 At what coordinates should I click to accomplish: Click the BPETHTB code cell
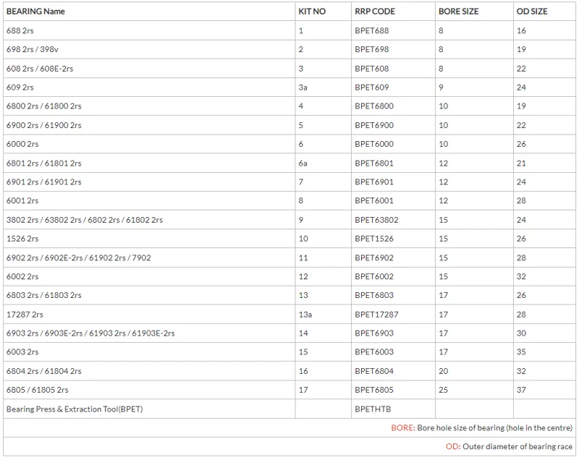pyautogui.click(x=373, y=409)
